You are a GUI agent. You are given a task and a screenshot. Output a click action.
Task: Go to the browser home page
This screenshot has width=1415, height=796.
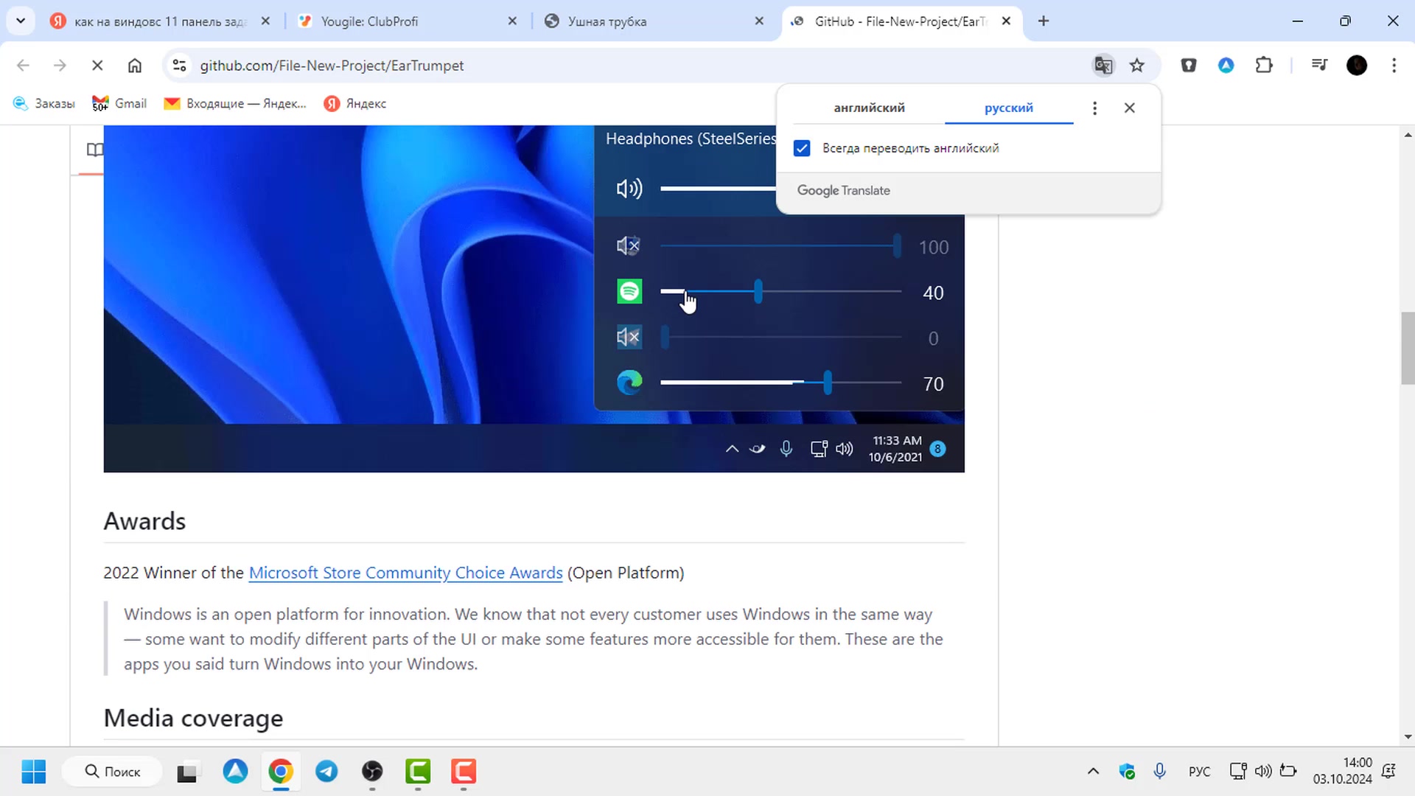135,66
